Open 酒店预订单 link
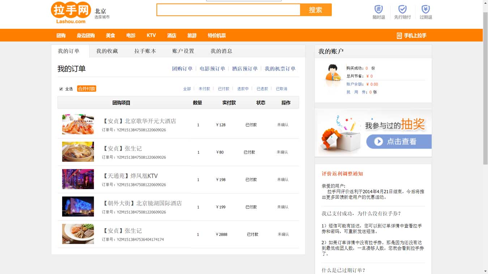Viewport: 488px width, 274px height. click(245, 69)
